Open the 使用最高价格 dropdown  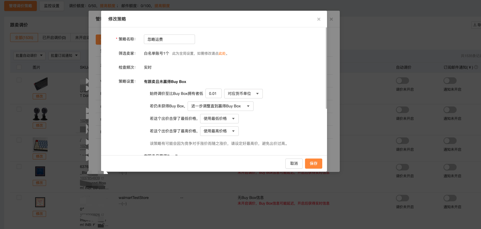point(219,131)
